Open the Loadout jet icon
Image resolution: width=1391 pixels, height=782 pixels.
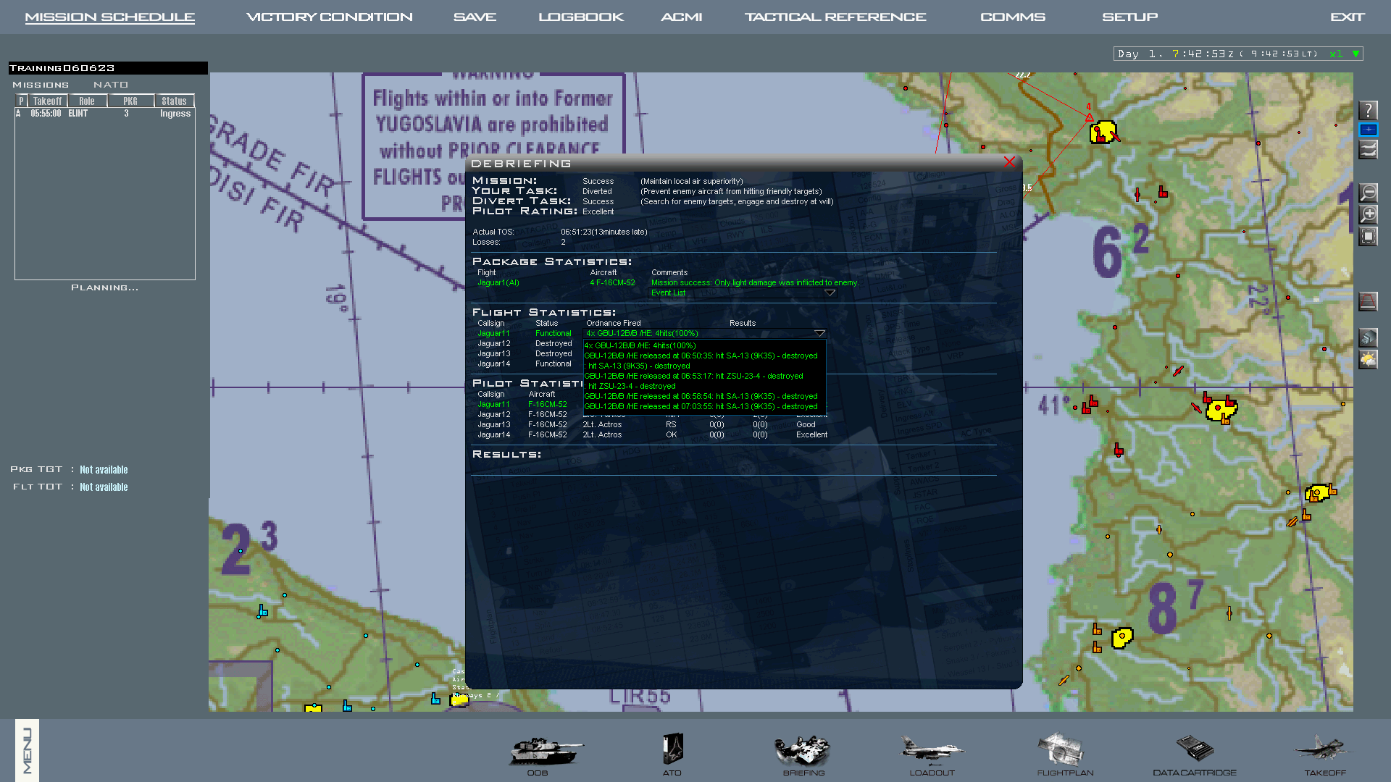coord(932,750)
